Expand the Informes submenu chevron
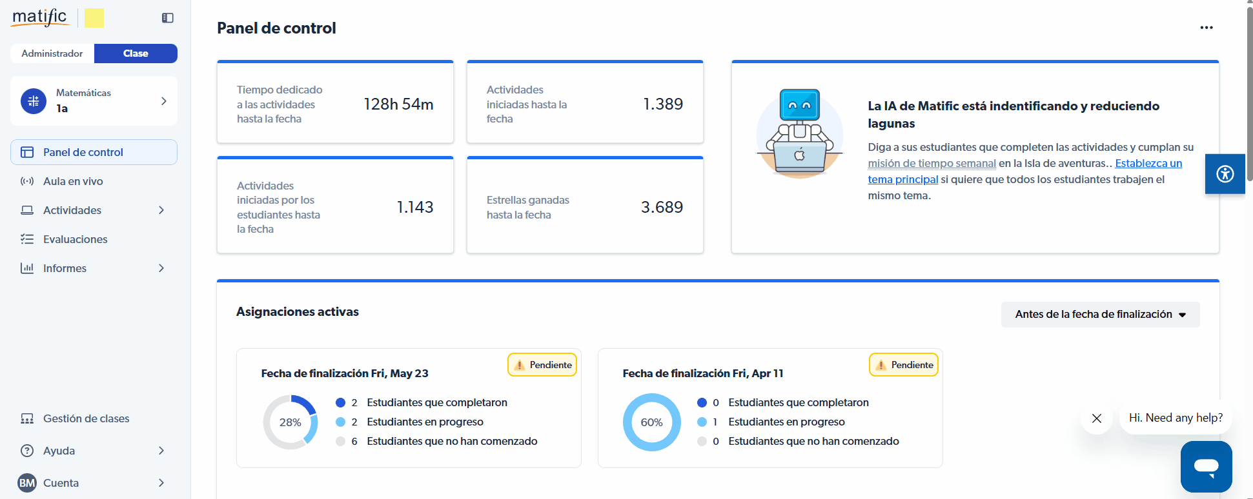Viewport: 1253px width, 499px height. click(161, 268)
